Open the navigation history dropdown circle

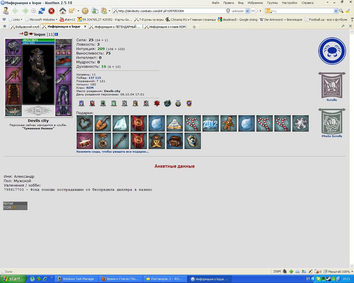click(x=33, y=11)
